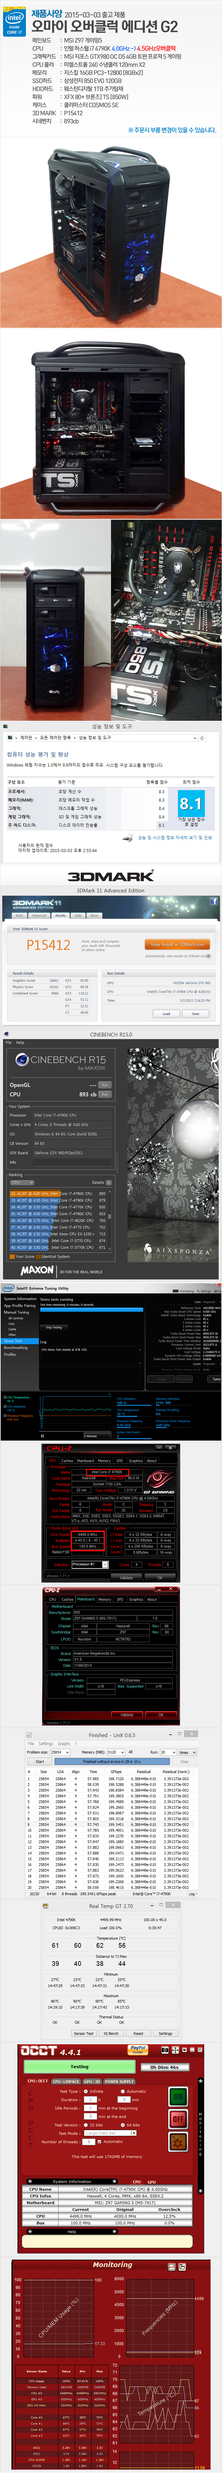Click Run button next to CPU in Cinebench
This screenshot has width=222, height=2473.
tap(104, 1094)
